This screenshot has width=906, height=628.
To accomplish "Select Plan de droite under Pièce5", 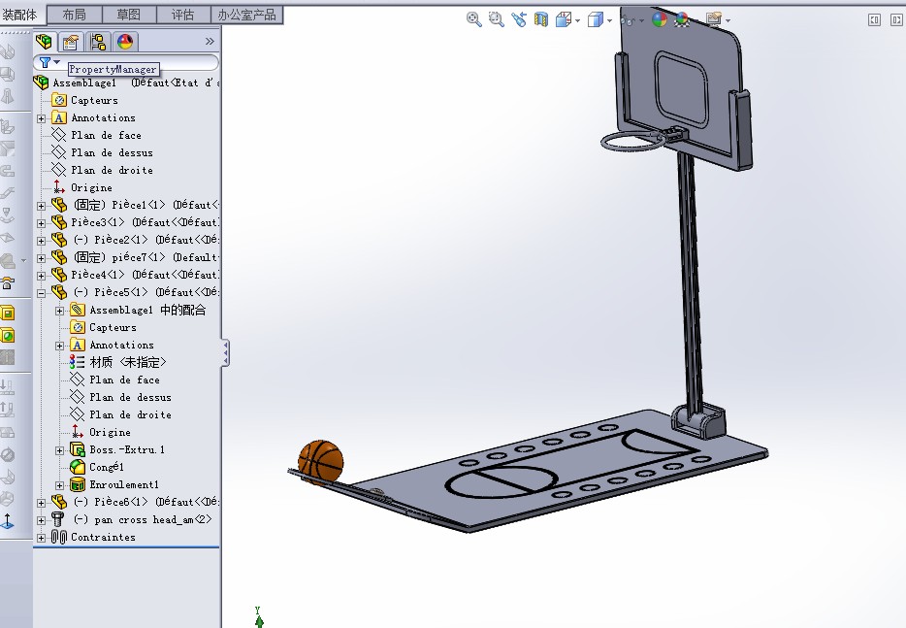I will click(x=120, y=414).
